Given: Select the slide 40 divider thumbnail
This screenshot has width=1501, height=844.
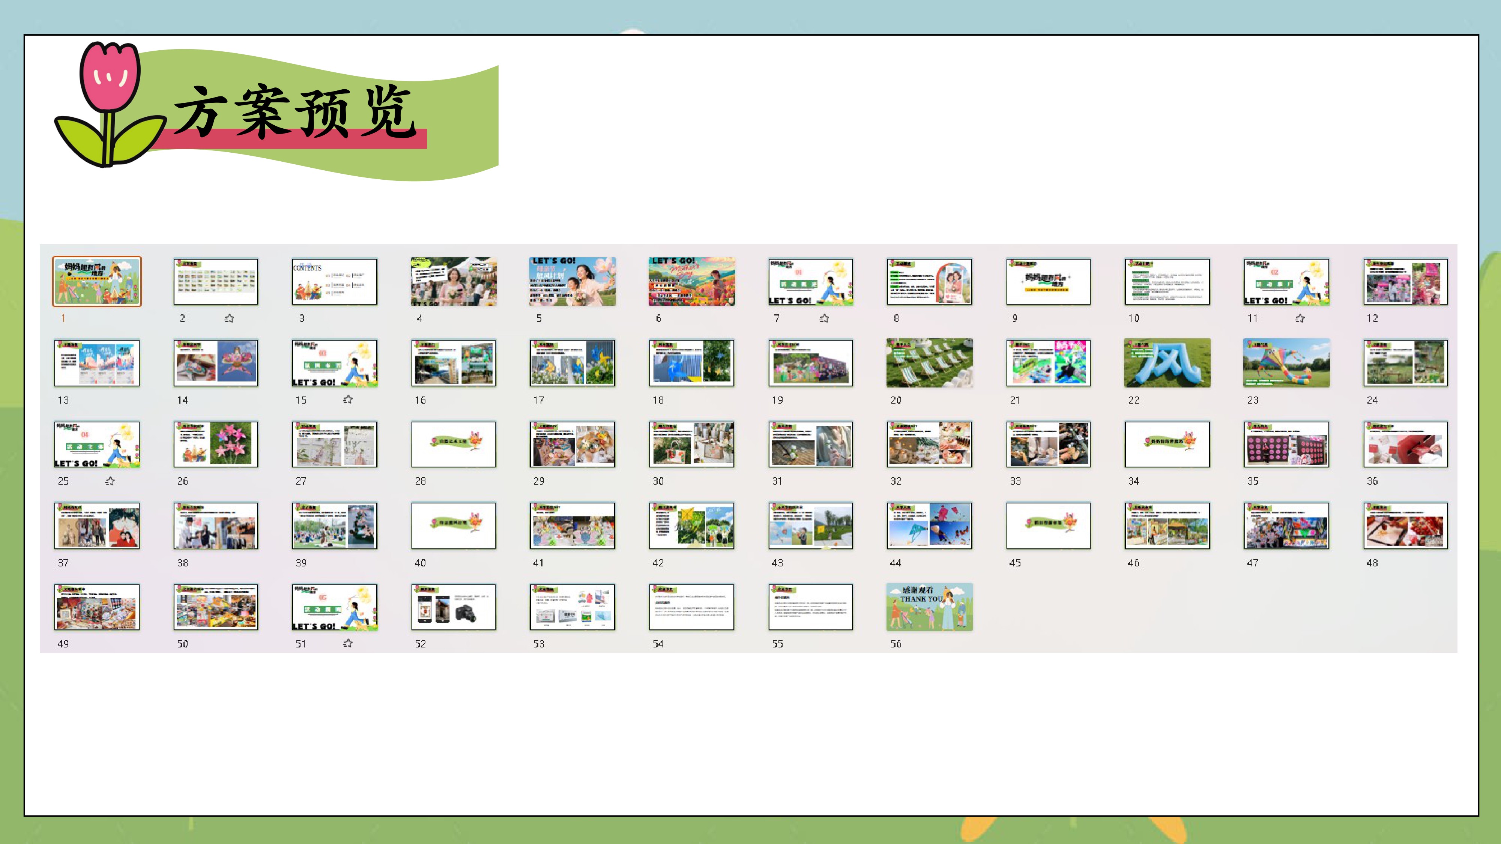Looking at the screenshot, I should pyautogui.click(x=453, y=526).
